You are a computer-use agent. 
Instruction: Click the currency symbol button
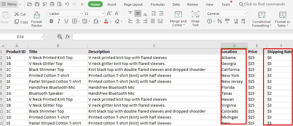[x=210, y=21]
